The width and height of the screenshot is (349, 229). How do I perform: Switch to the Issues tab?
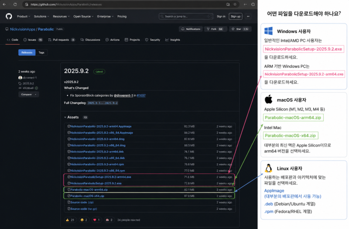coord(33,40)
